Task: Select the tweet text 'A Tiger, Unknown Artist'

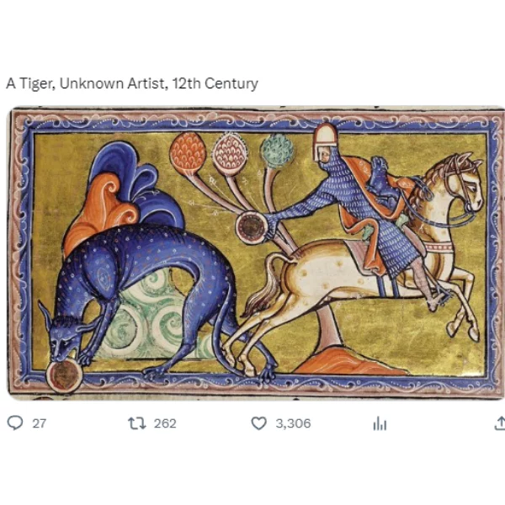Action: pyautogui.click(x=86, y=83)
